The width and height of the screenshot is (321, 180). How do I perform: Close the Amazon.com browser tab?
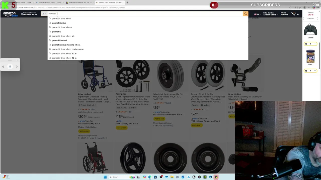tap(123, 2)
